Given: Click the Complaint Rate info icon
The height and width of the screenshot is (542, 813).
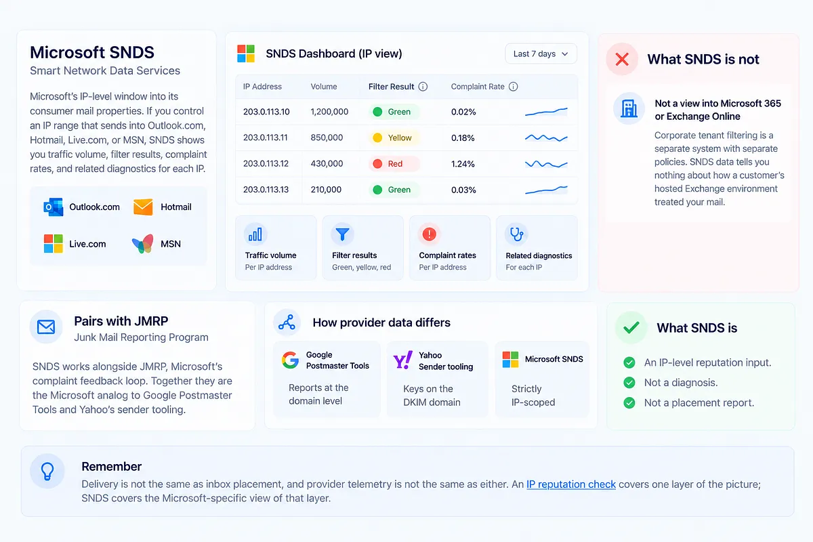Looking at the screenshot, I should 514,87.
